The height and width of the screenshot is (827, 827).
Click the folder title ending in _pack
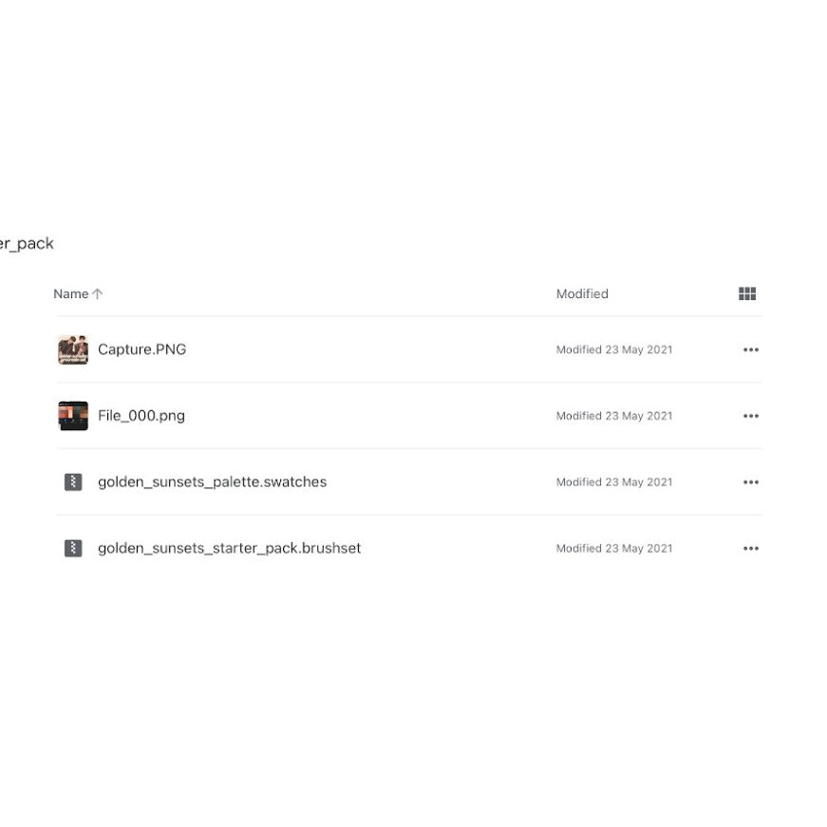27,244
